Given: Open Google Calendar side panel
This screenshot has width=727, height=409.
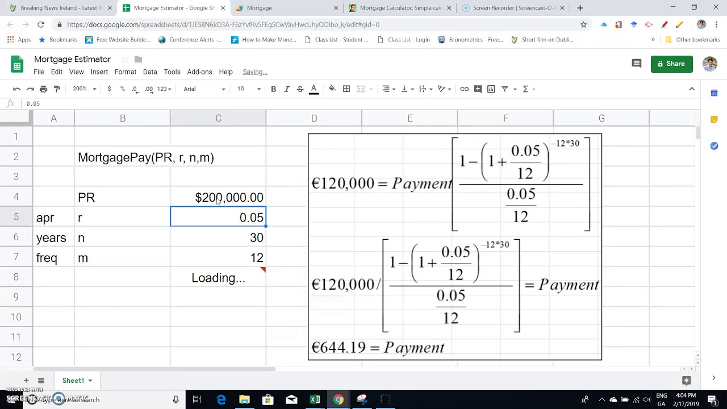Looking at the screenshot, I should (x=714, y=93).
